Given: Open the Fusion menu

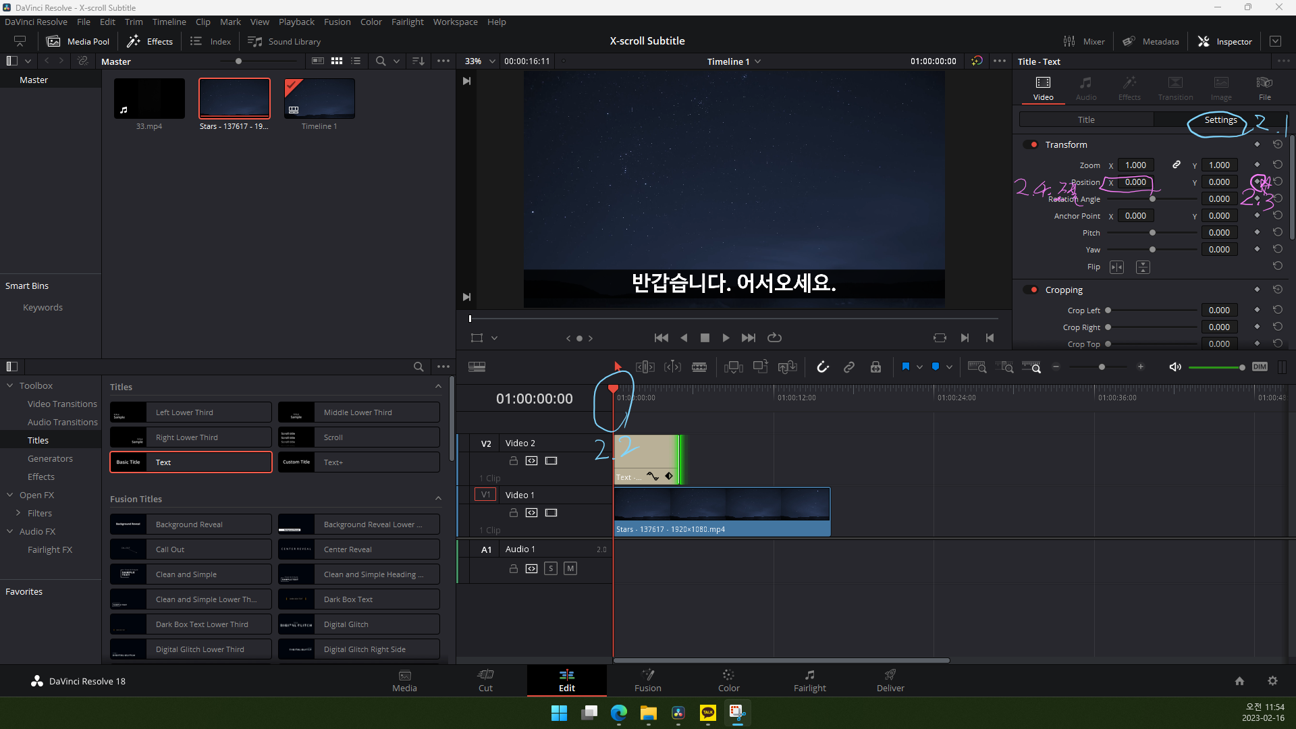Looking at the screenshot, I should pyautogui.click(x=337, y=22).
